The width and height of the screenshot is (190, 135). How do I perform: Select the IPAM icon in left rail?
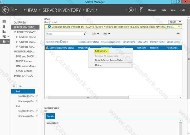[4, 41]
